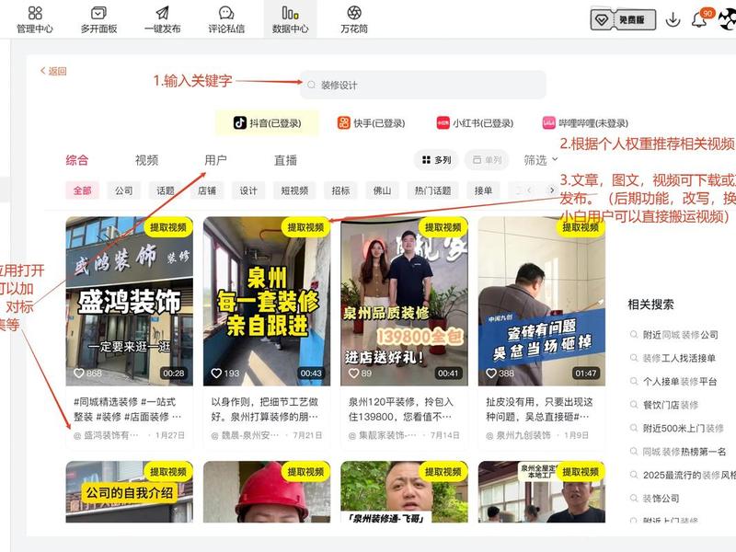
Task: Select the 佛山 filter chip
Action: coord(382,190)
